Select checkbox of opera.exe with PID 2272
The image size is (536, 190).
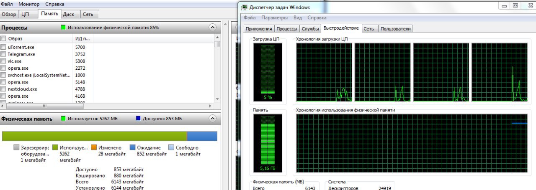click(x=3, y=68)
